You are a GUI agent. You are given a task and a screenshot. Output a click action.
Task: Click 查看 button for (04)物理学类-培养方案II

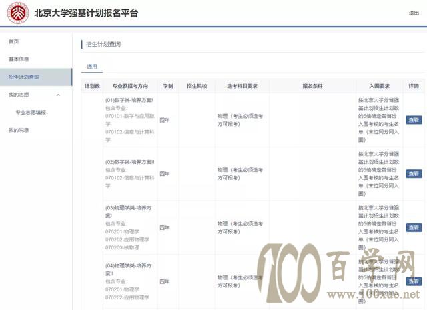414,281
